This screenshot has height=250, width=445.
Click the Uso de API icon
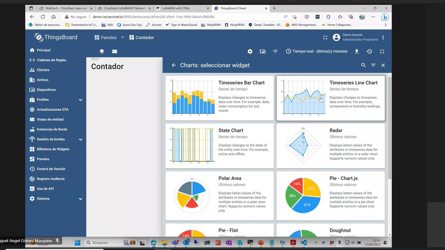coord(32,189)
